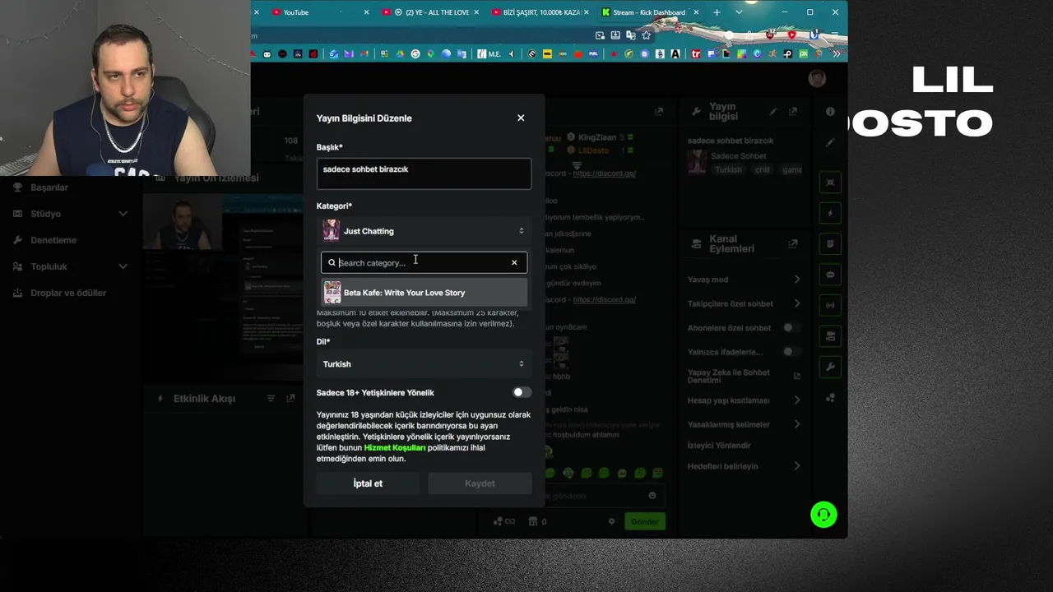1053x592 pixels.
Task: Pop out the Kanal Eylemleri panel
Action: click(793, 243)
